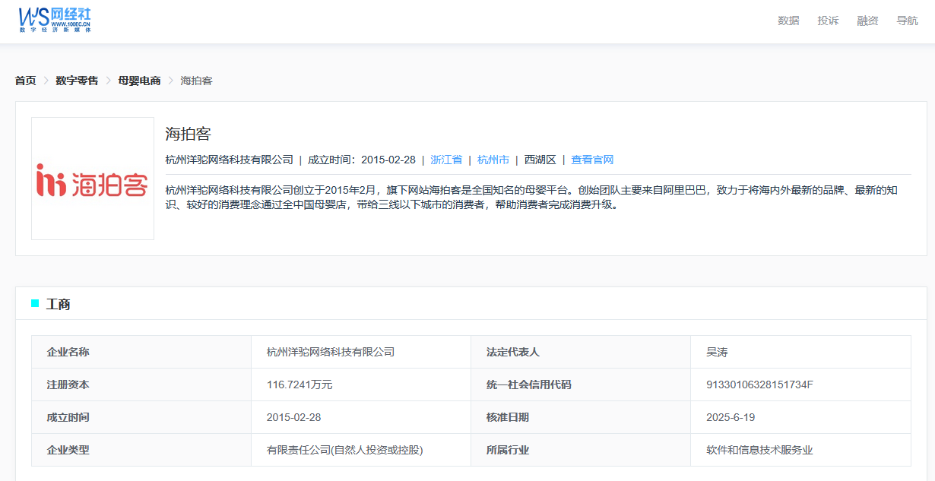Open the 浙江省 province link

coord(446,160)
